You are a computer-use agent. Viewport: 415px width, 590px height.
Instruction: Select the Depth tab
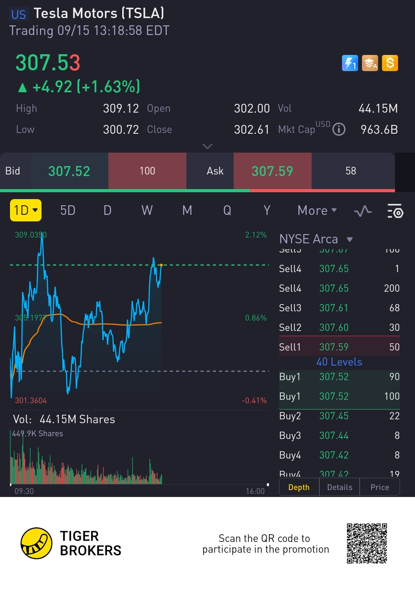click(299, 487)
